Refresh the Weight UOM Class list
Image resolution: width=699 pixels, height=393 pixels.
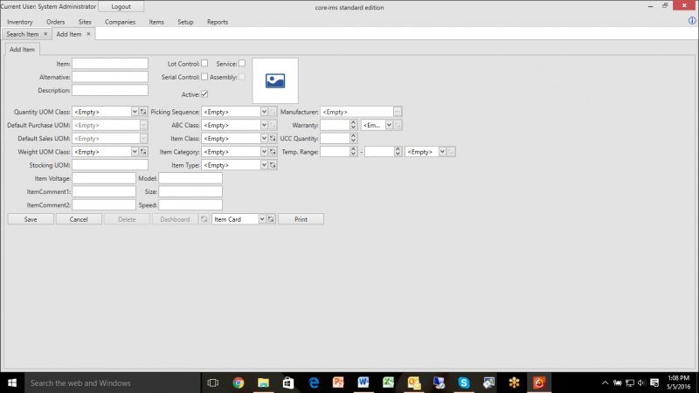click(x=143, y=152)
